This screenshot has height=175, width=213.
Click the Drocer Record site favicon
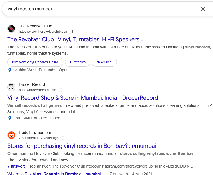11,87
